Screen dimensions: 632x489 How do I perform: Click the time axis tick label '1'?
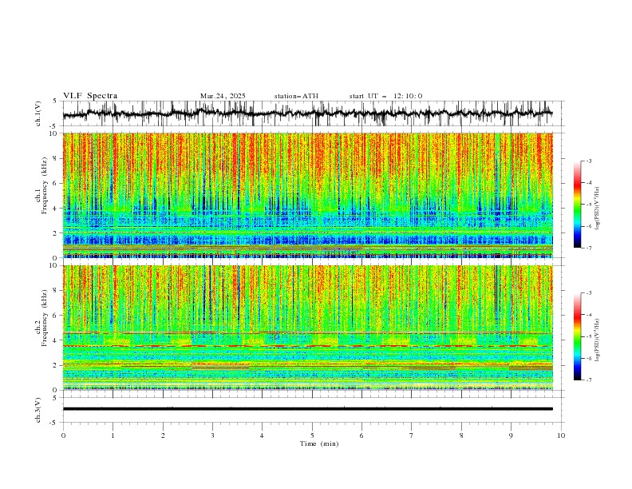[113, 435]
